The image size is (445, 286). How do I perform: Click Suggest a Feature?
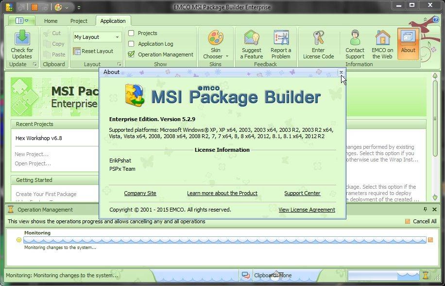tap(252, 44)
